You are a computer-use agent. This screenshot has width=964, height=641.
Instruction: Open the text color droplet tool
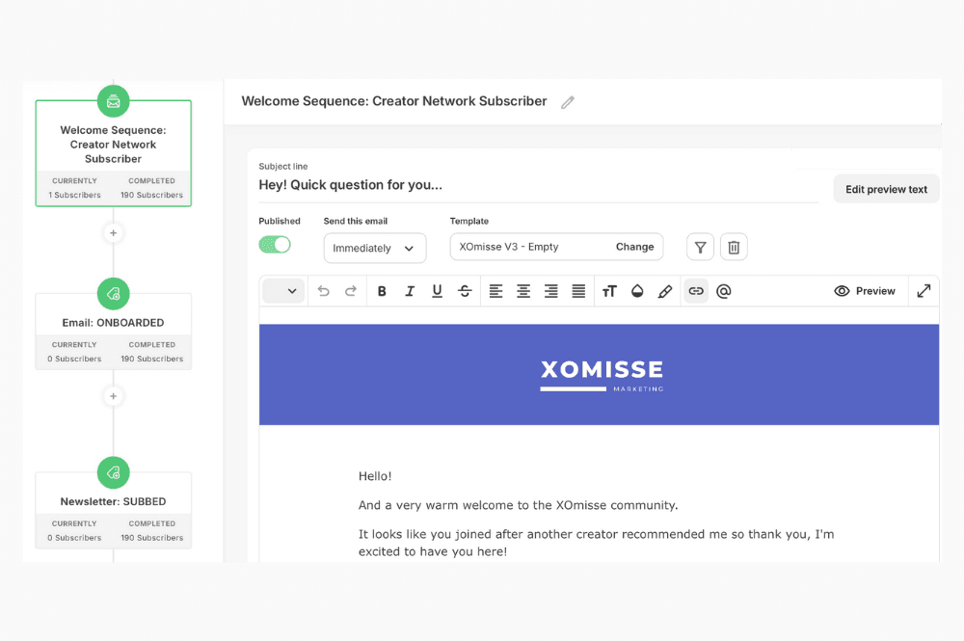click(x=637, y=290)
